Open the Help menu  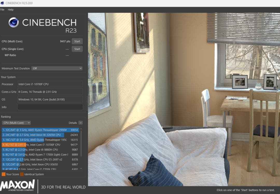(x=11, y=10)
